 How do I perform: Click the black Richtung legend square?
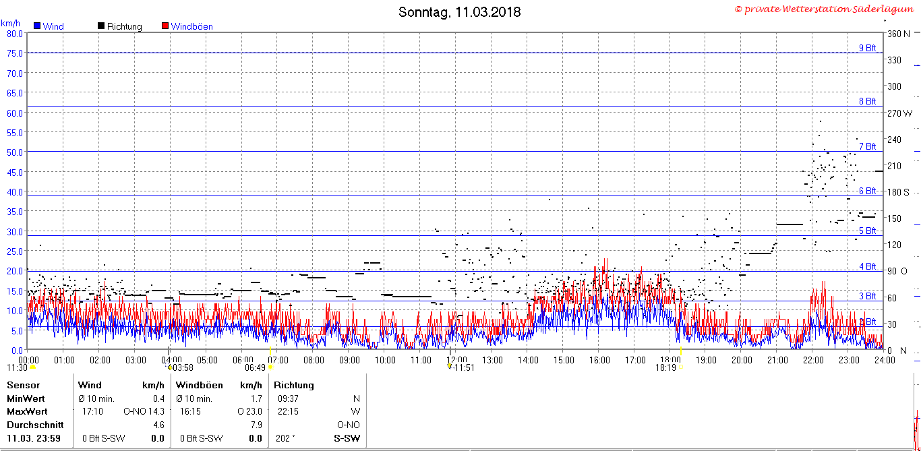(x=101, y=26)
